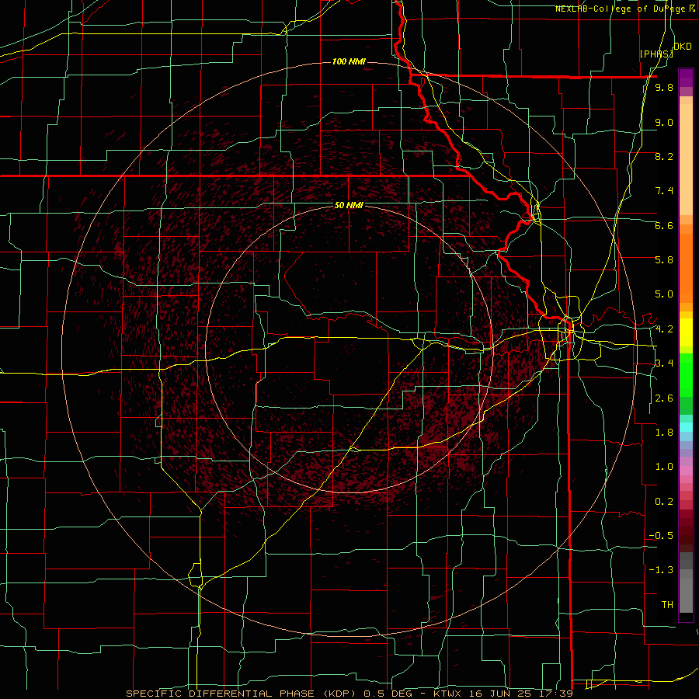Pick the purple segment at the top of the color bar
Viewport: 699px width, 699px height.
coord(686,78)
